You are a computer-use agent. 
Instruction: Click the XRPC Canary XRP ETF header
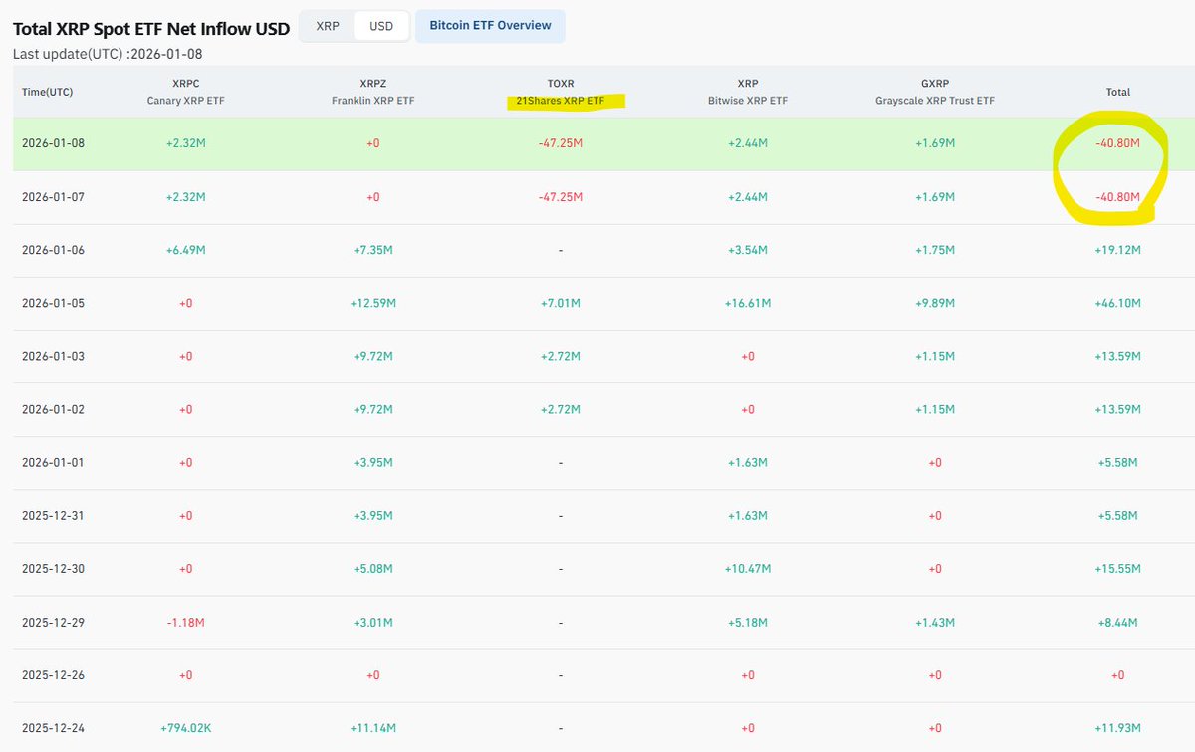click(185, 92)
